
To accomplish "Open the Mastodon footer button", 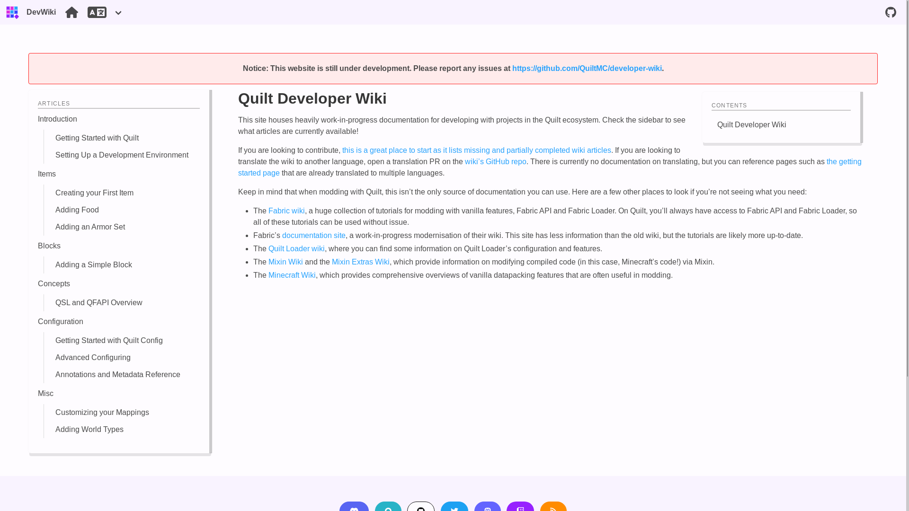I will pyautogui.click(x=488, y=507).
